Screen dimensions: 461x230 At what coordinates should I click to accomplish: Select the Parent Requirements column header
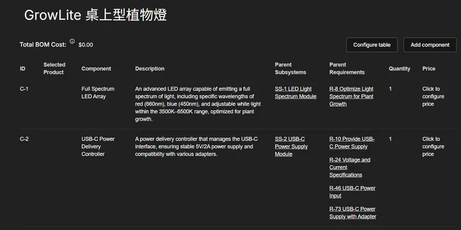click(x=347, y=68)
